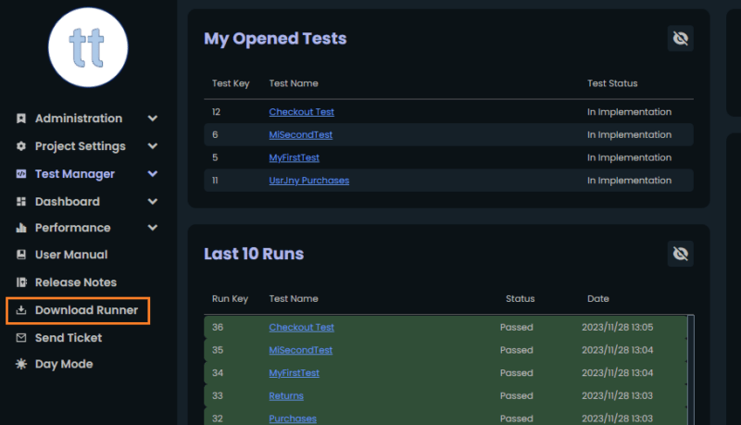Click date 2023/11/28 13:05
Image resolution: width=741 pixels, height=425 pixels.
coord(617,327)
